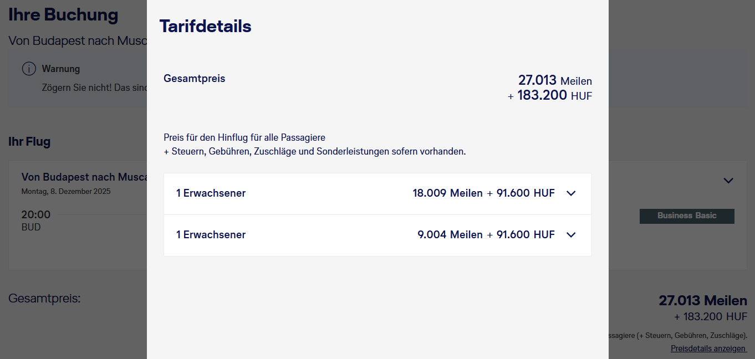Expand the flight card chevron
755x359 pixels.
pos(728,181)
